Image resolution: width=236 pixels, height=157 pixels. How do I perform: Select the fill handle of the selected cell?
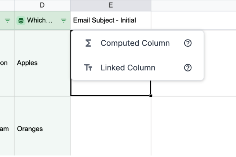151,96
